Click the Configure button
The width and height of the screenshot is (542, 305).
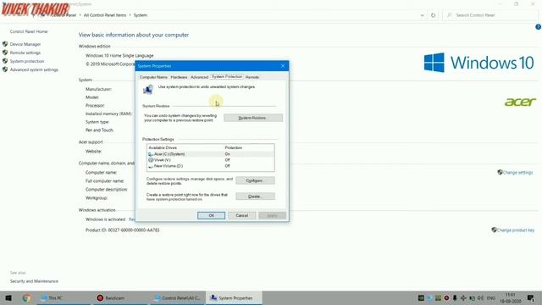[255, 180]
